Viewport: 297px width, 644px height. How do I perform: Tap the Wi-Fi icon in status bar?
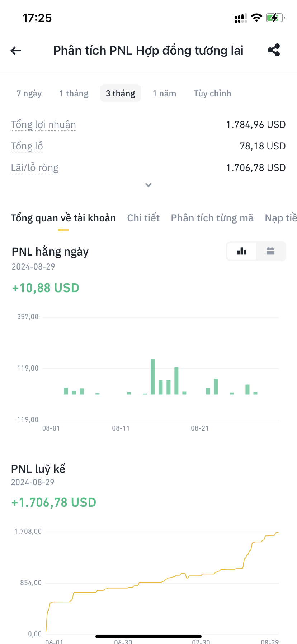tap(256, 18)
